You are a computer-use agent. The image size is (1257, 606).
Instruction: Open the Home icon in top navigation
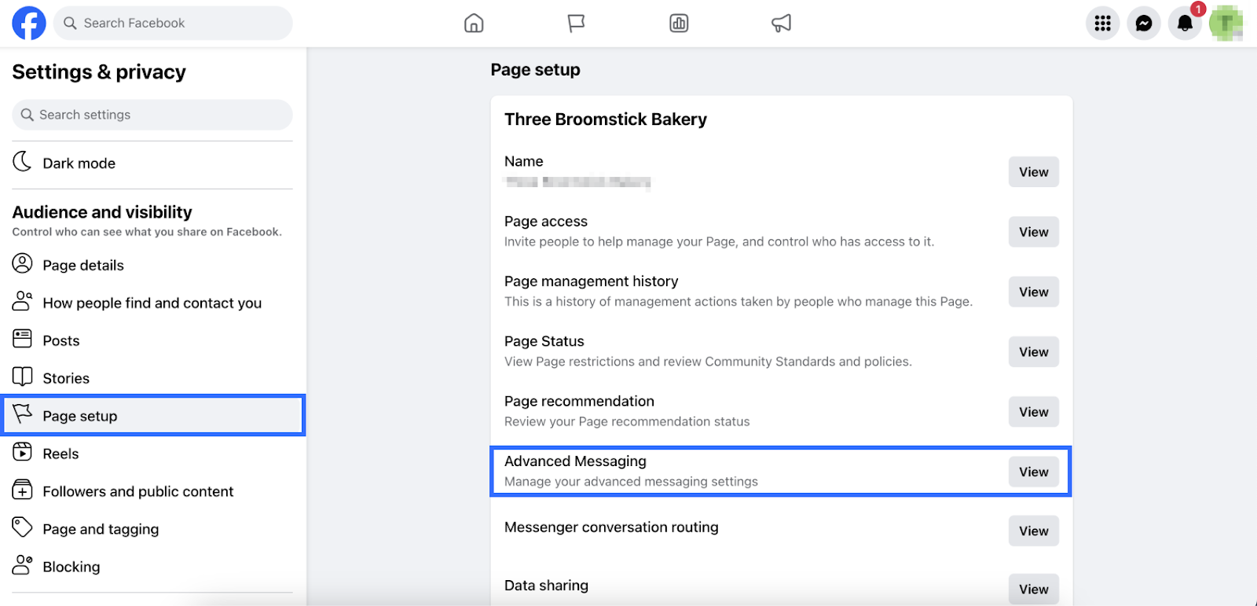(x=474, y=24)
